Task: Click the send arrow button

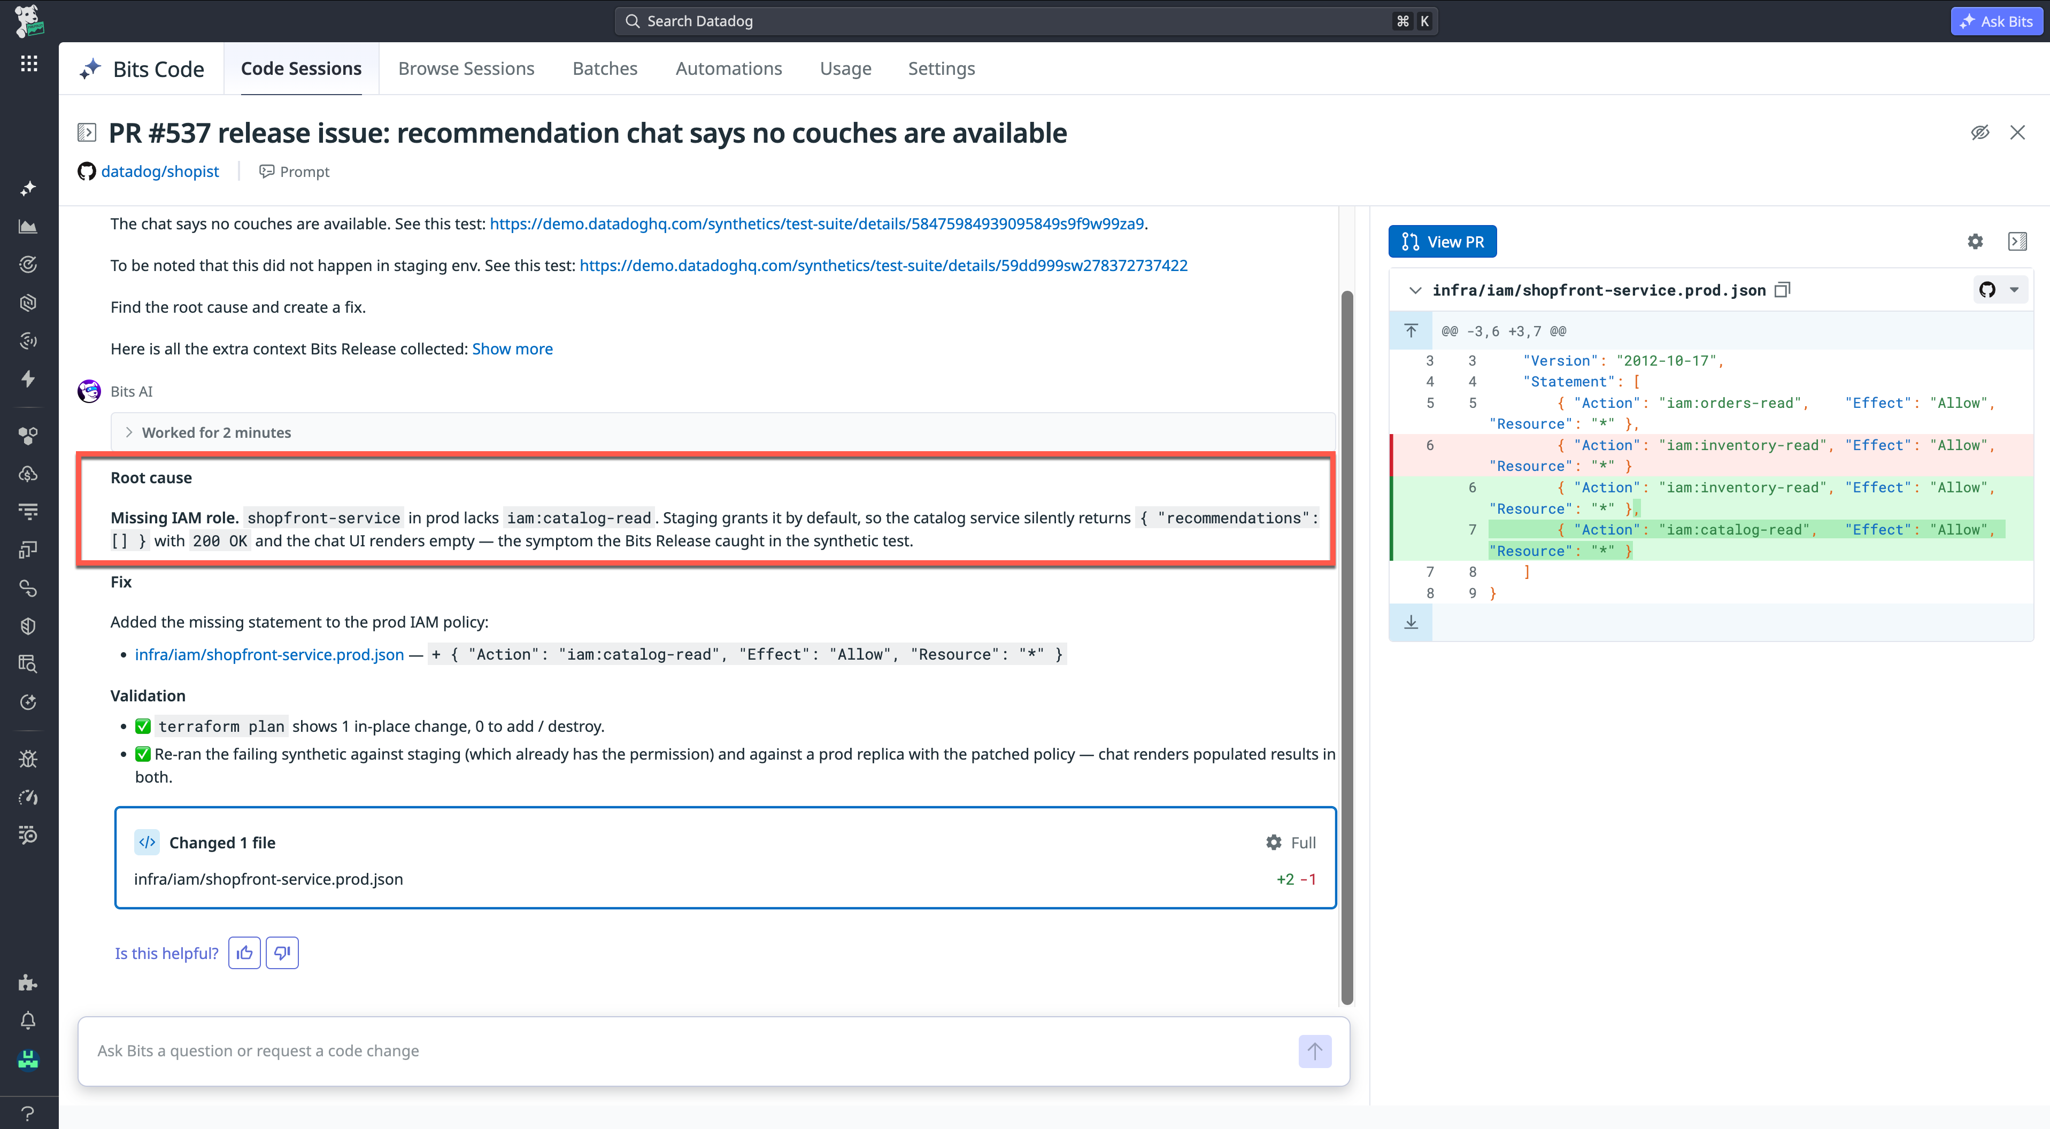Action: (1315, 1051)
